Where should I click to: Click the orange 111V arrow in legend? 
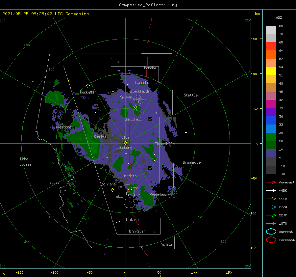click(271, 199)
